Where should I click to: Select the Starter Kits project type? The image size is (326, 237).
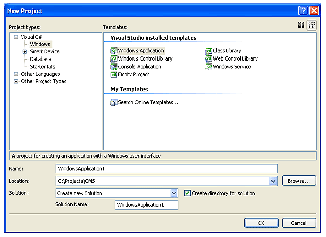point(42,67)
